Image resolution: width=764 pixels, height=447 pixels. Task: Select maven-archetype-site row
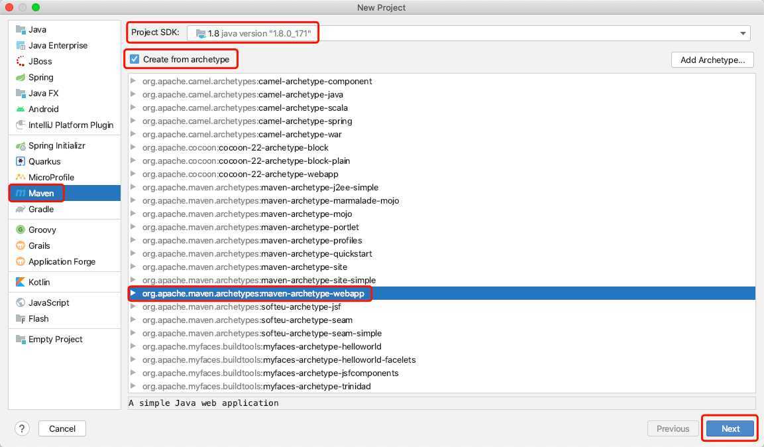(x=442, y=267)
